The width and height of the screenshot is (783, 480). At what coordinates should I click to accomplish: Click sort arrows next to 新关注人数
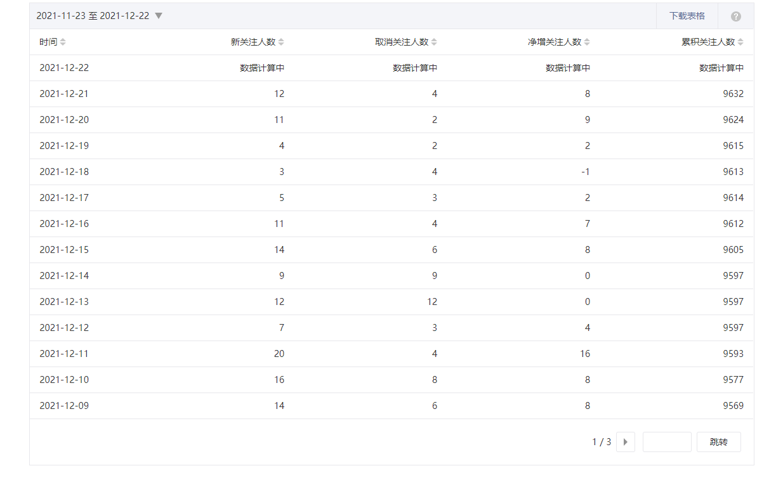click(x=281, y=42)
